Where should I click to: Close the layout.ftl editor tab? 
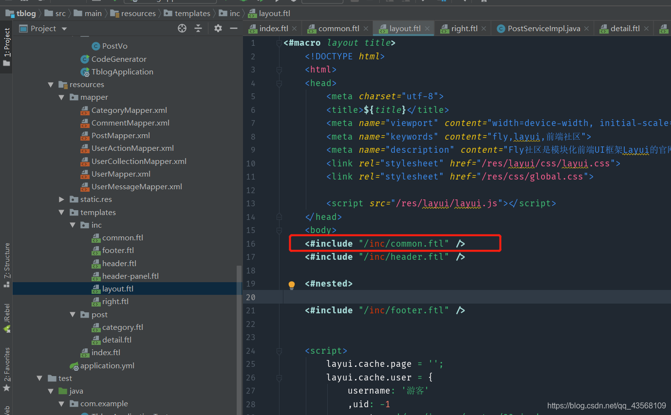pyautogui.click(x=427, y=29)
